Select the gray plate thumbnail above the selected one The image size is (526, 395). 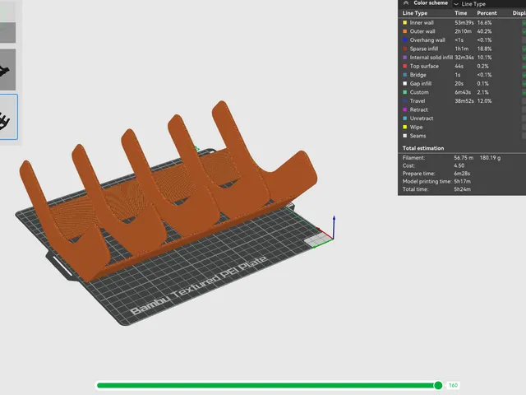(7, 69)
